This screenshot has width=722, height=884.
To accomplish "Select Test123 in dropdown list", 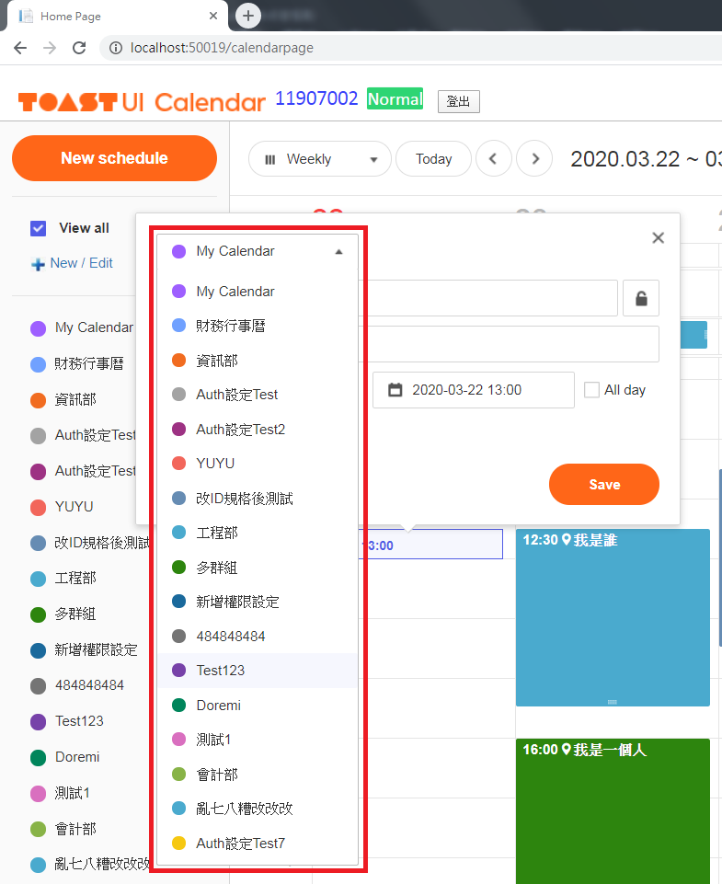I will point(258,671).
